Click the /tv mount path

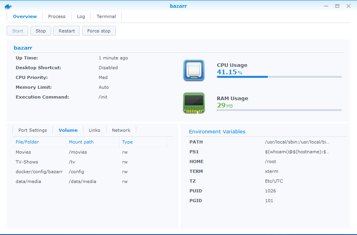[72, 162]
